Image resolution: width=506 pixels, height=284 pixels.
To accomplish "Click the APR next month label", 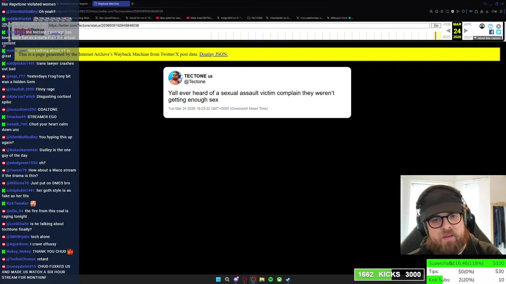I will click(x=467, y=24).
